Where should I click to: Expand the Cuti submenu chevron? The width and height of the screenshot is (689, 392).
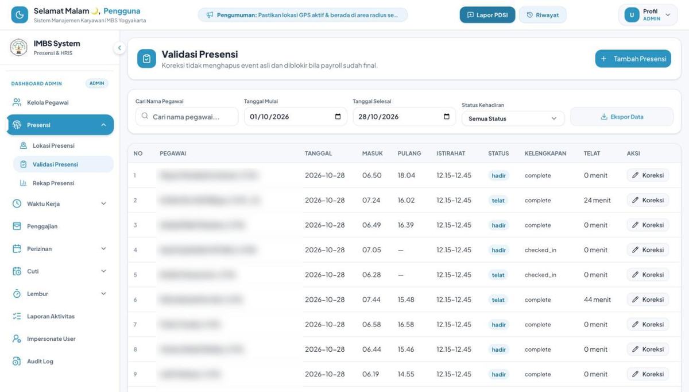tap(103, 271)
